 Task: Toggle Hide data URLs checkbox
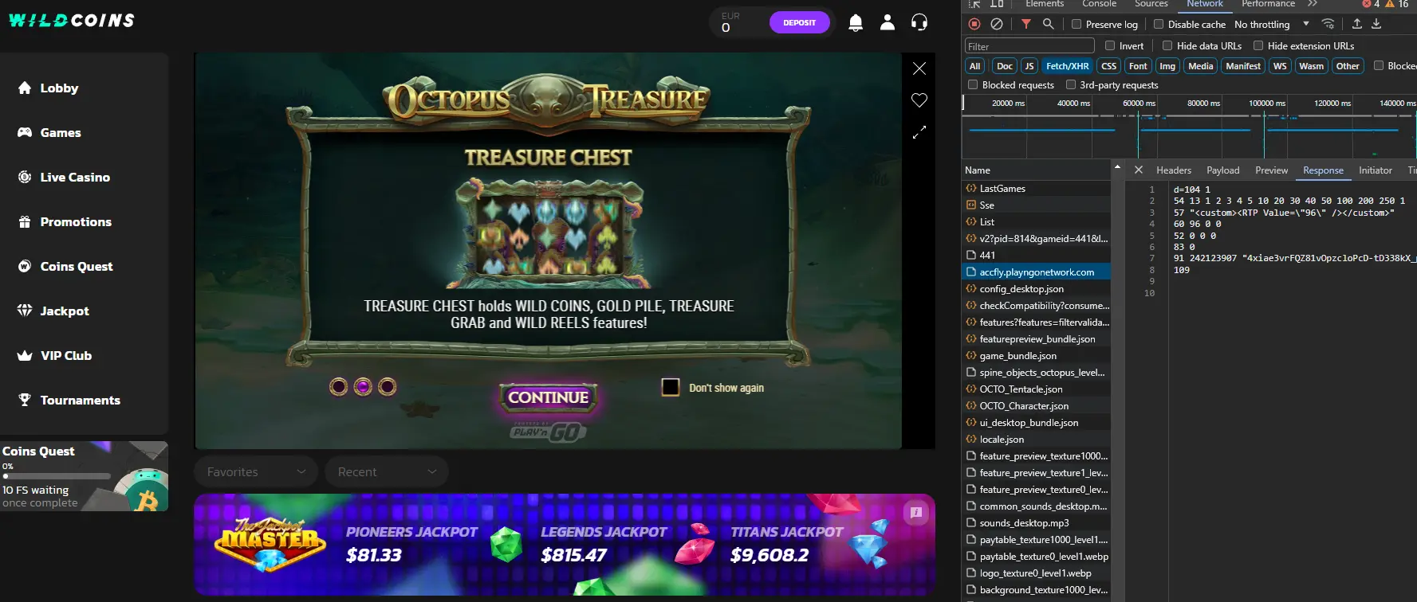(1167, 45)
